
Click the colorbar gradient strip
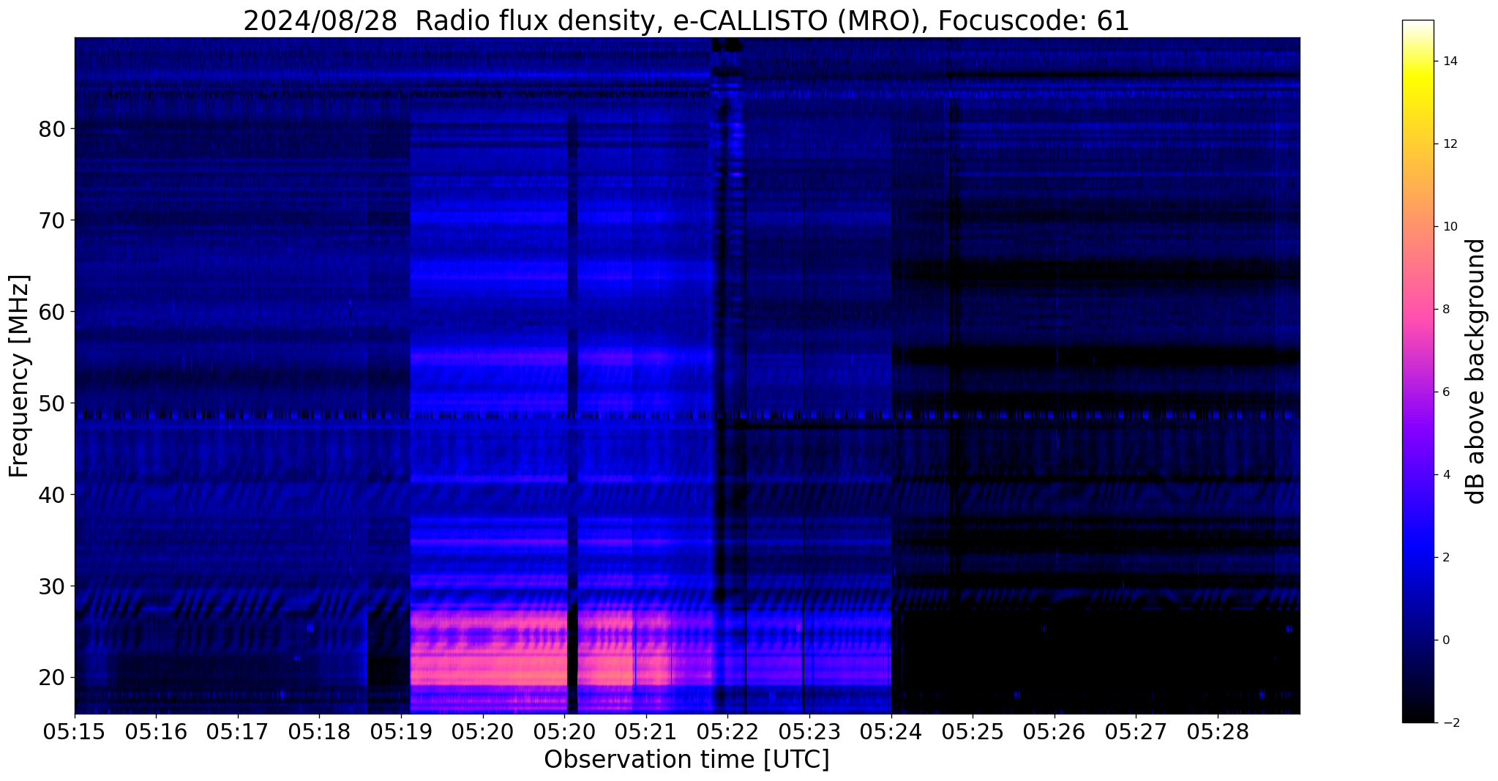(x=1418, y=371)
